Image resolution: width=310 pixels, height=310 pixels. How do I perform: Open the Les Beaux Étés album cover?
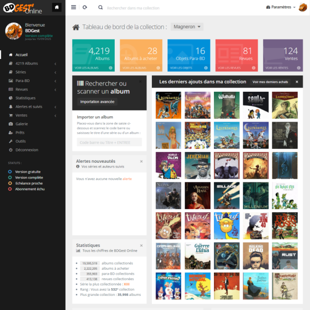[x=285, y=196]
